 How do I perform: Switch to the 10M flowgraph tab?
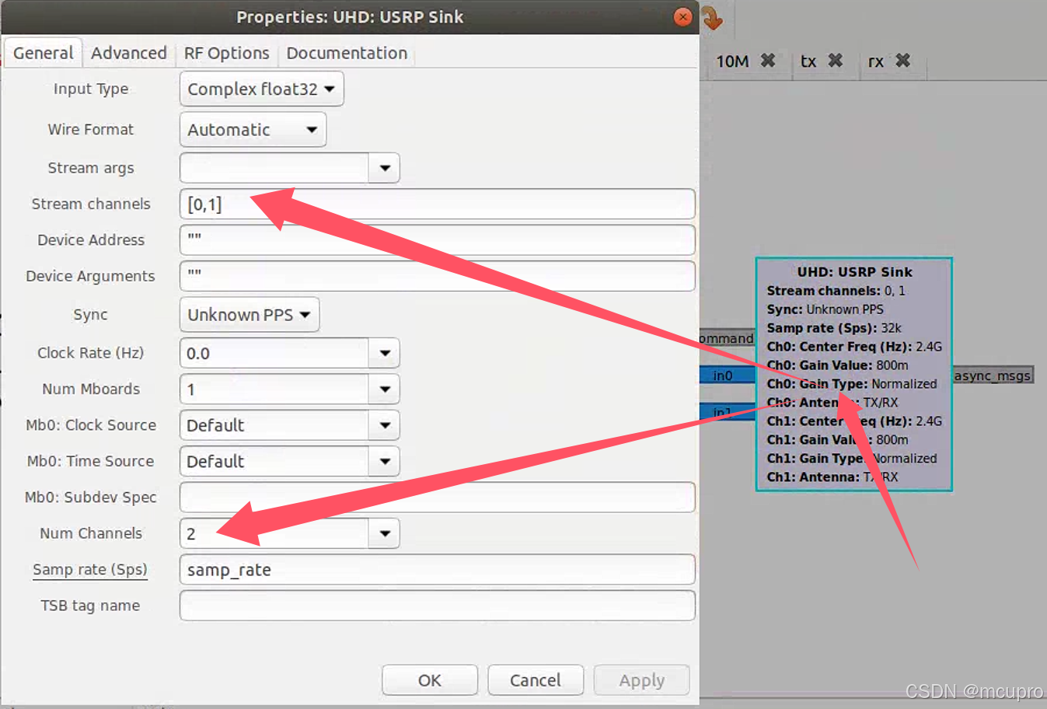pyautogui.click(x=732, y=61)
